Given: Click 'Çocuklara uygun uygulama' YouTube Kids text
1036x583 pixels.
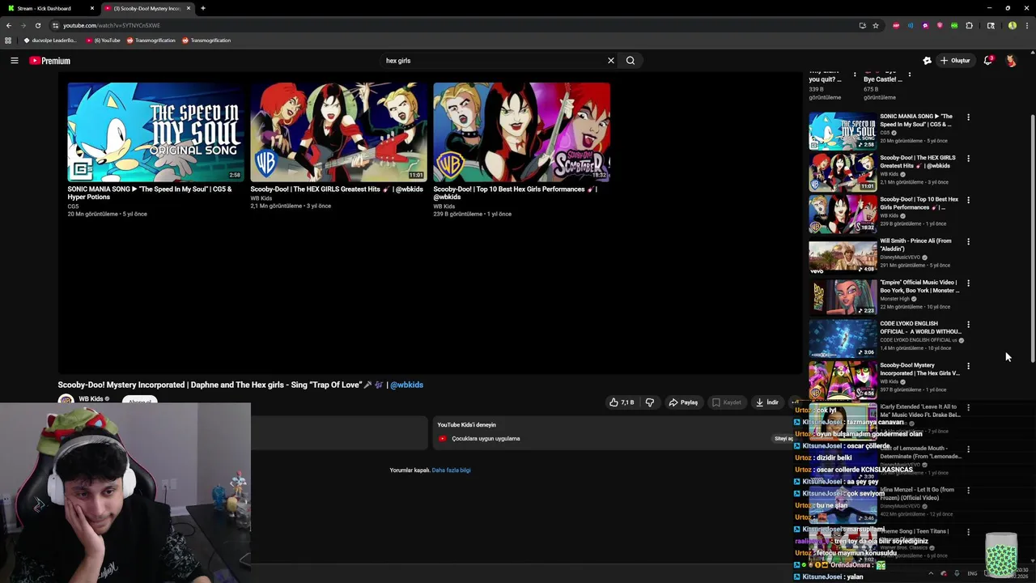Looking at the screenshot, I should [x=486, y=439].
